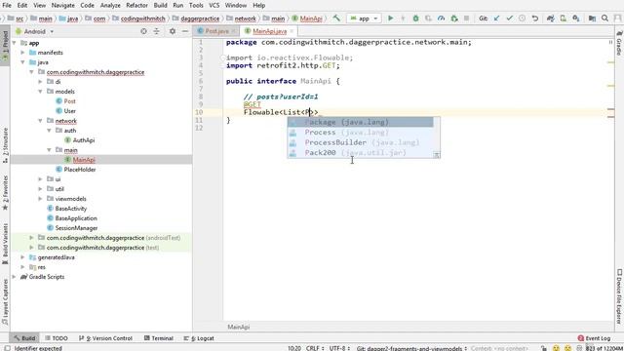Click the lock read-only icon in status bar
The height and width of the screenshot is (351, 624).
point(544,348)
